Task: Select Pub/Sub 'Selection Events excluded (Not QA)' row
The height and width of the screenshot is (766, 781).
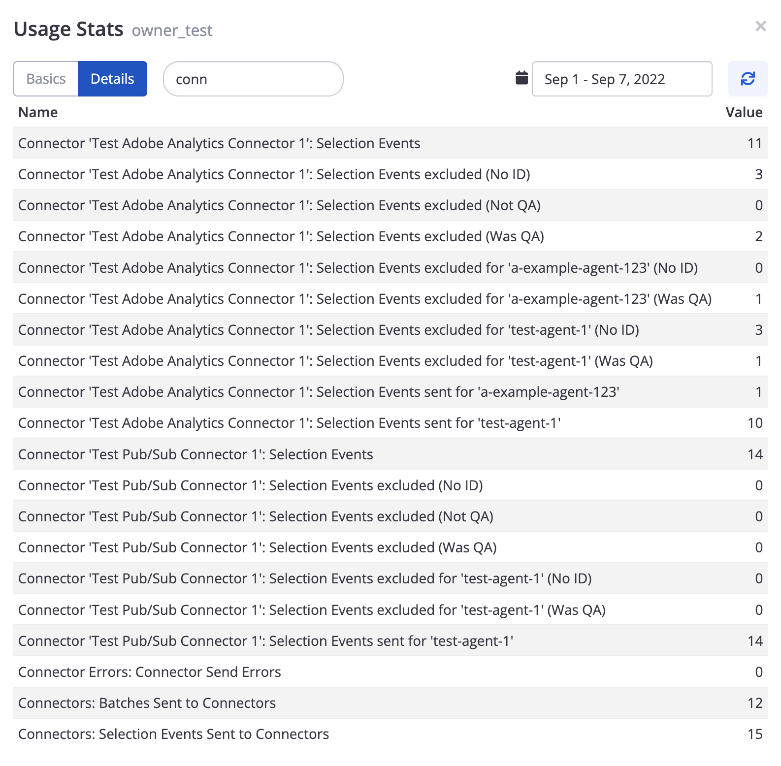Action: (x=390, y=516)
